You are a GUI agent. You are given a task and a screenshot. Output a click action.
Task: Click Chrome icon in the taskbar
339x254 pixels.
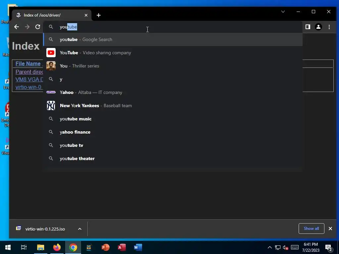(x=73, y=247)
